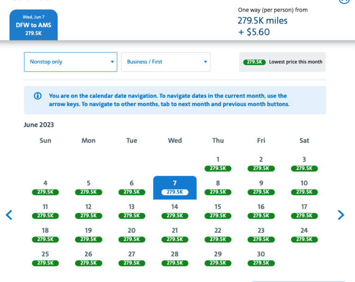The image size is (355, 282).
Task: Choose June 30 on the calendar
Action: tap(261, 258)
